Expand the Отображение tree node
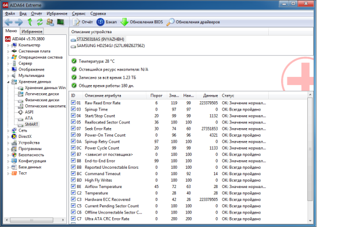 pos(8,70)
